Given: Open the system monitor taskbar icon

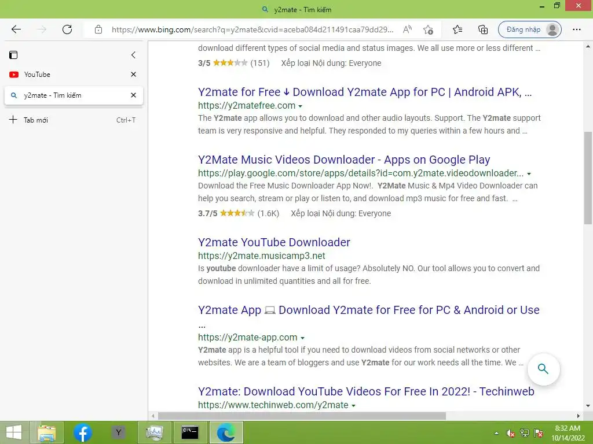Looking at the screenshot, I should click(x=154, y=432).
